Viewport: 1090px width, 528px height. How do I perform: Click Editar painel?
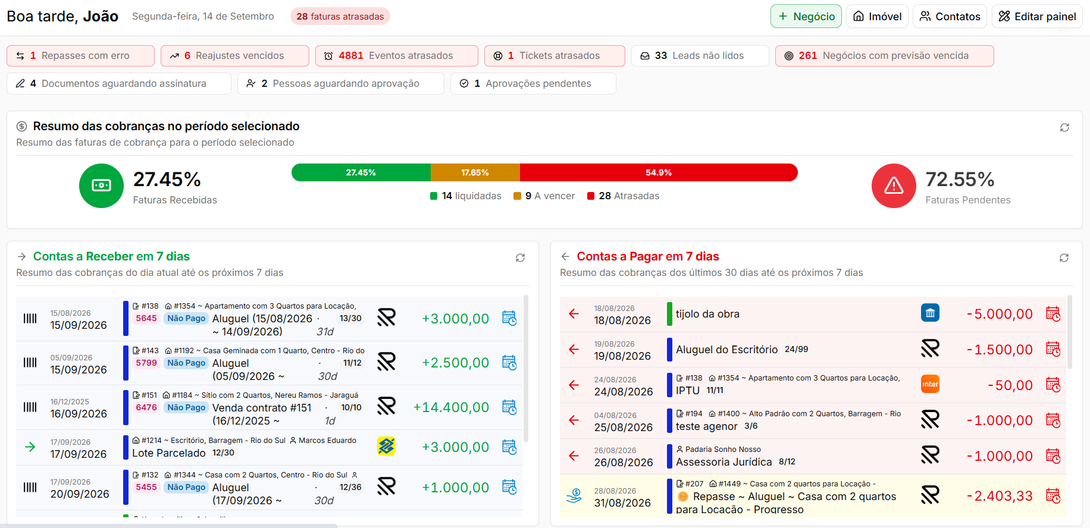1037,17
